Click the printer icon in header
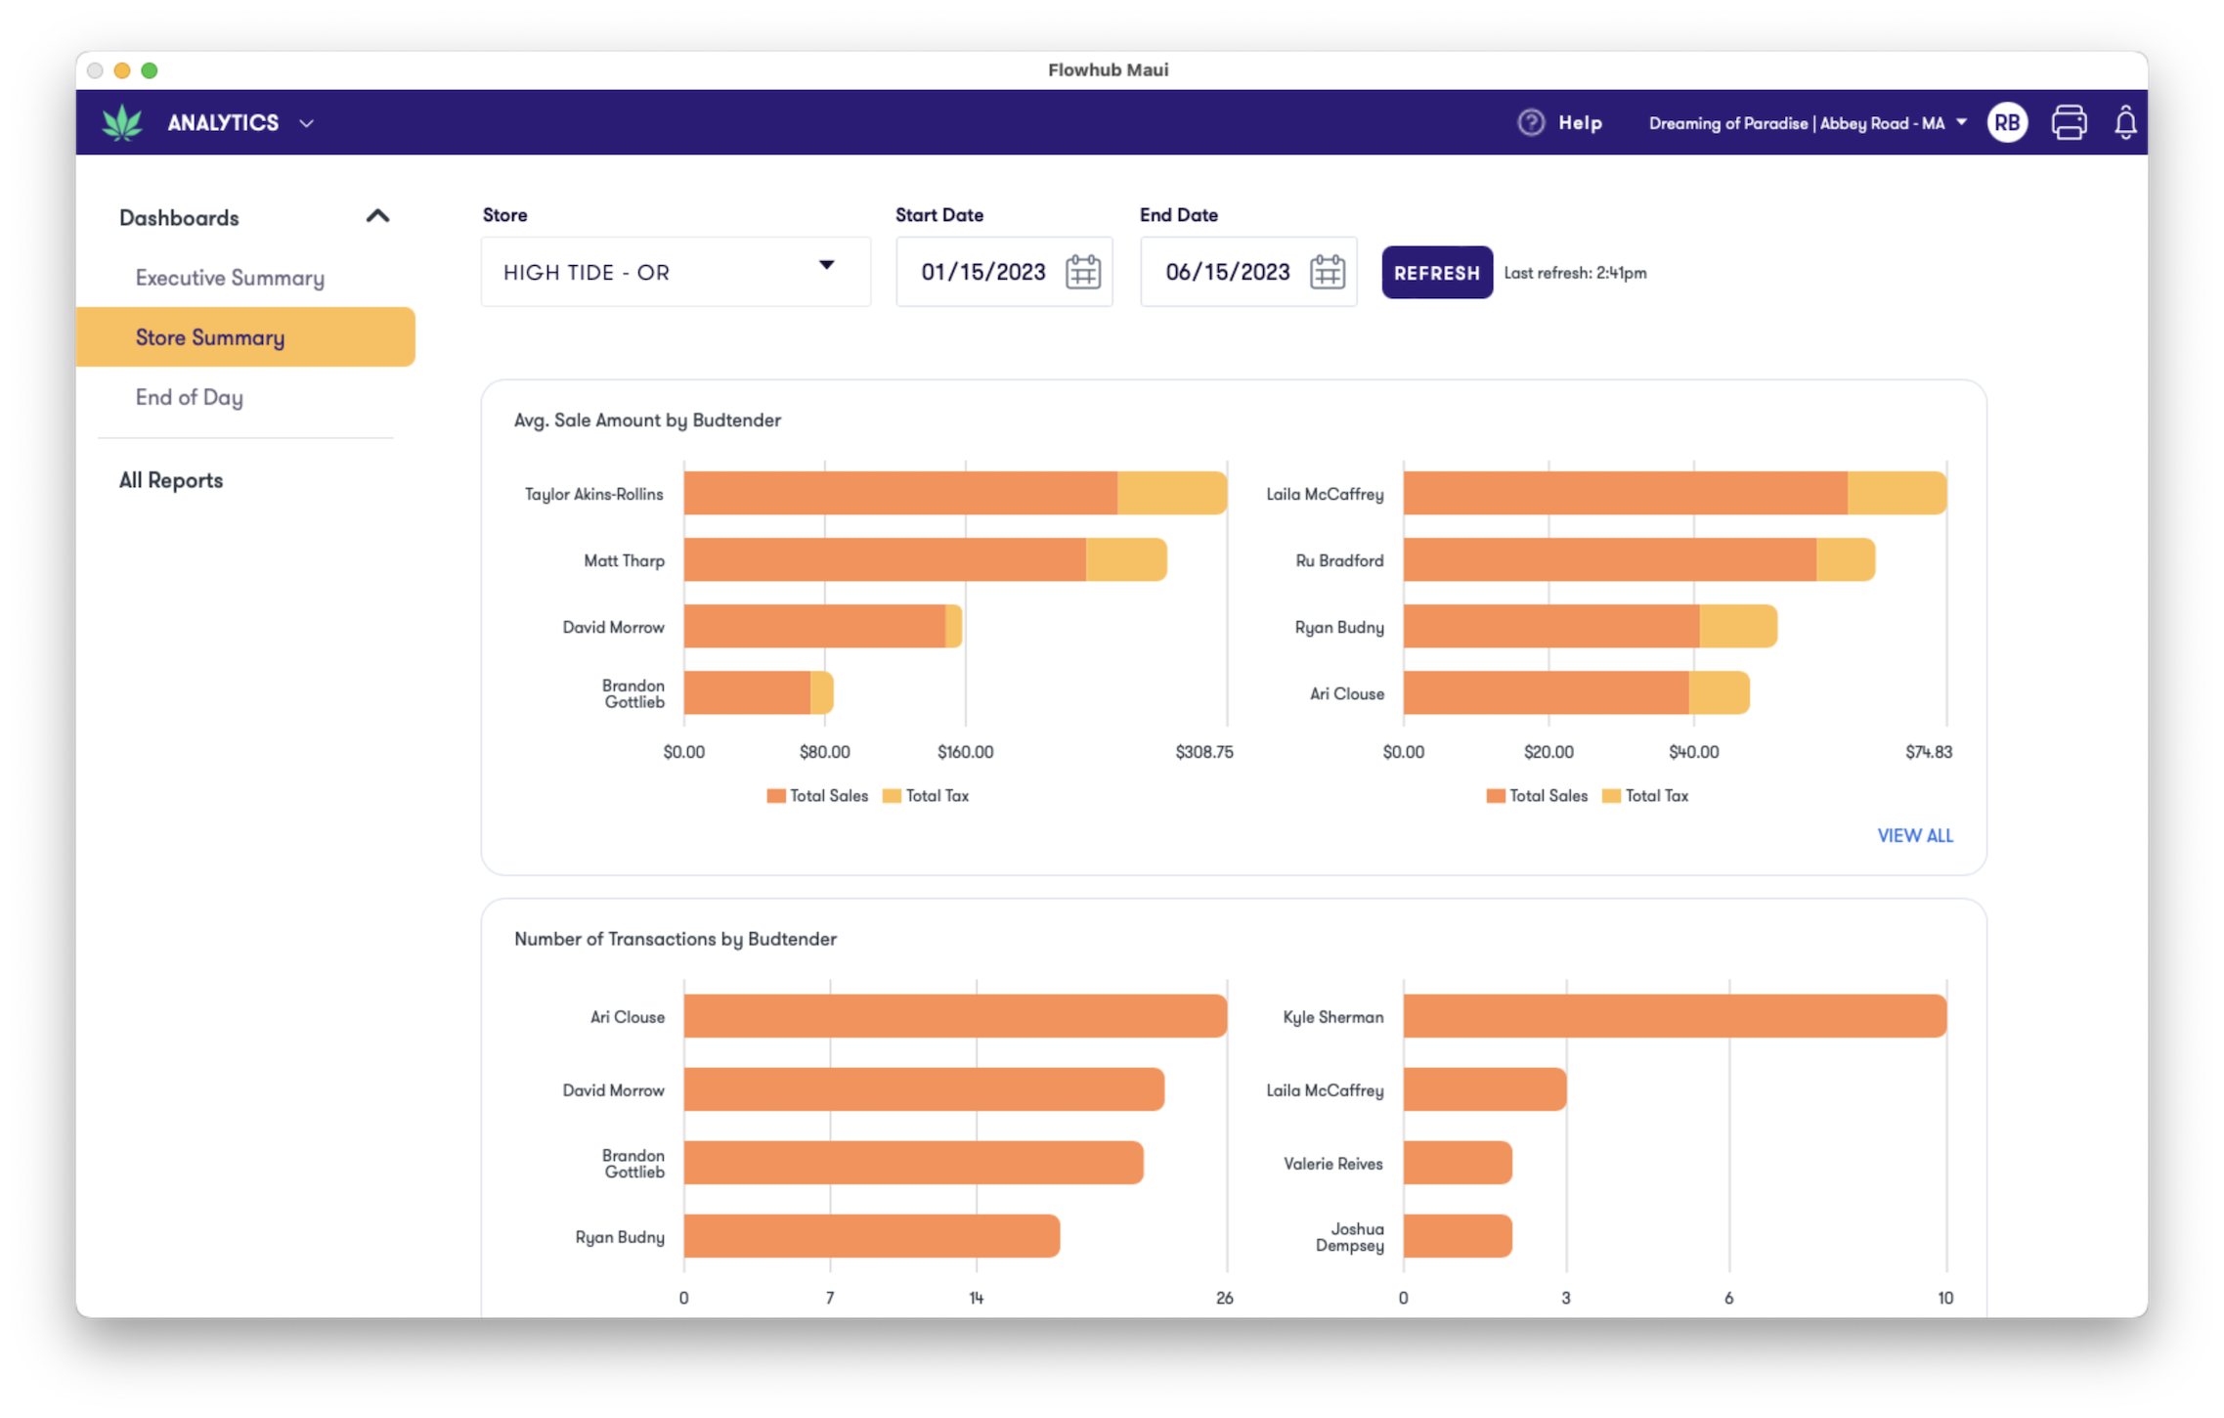This screenshot has height=1418, width=2224. coord(2069,122)
